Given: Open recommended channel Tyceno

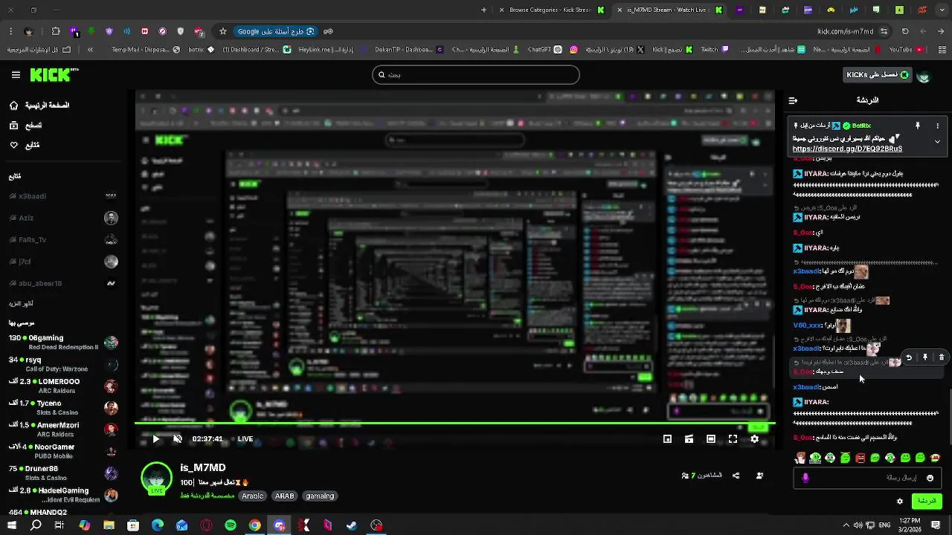Looking at the screenshot, I should (x=63, y=407).
